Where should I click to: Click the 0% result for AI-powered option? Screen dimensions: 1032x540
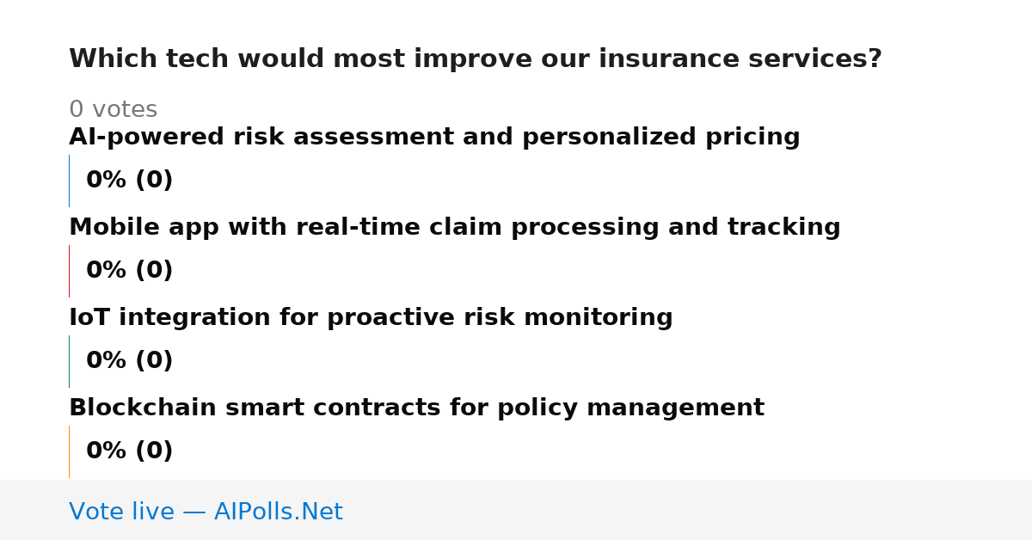pyautogui.click(x=107, y=181)
